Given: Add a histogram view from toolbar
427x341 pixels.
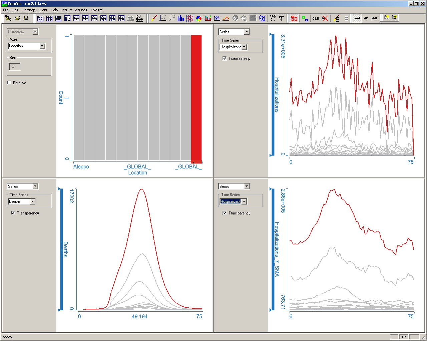Looking at the screenshot, I should tap(181, 18).
